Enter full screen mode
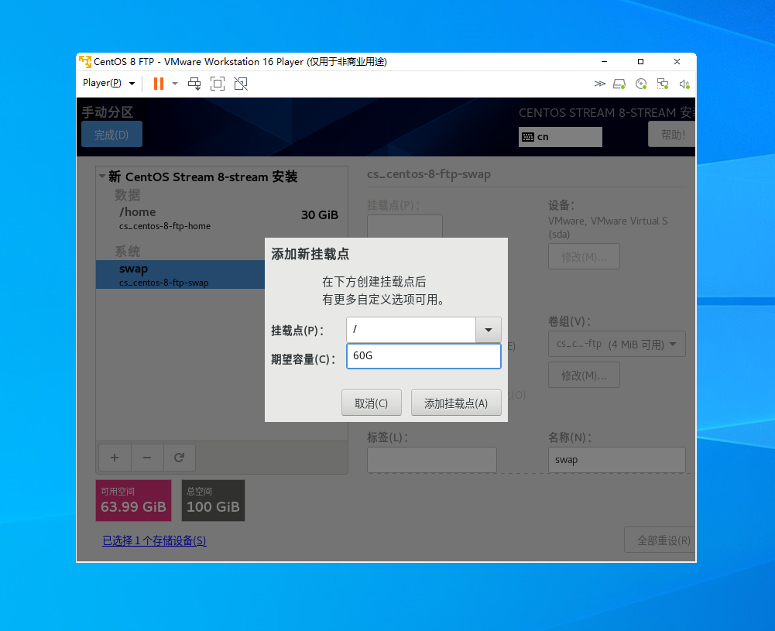Viewport: 775px width, 631px height. point(218,84)
